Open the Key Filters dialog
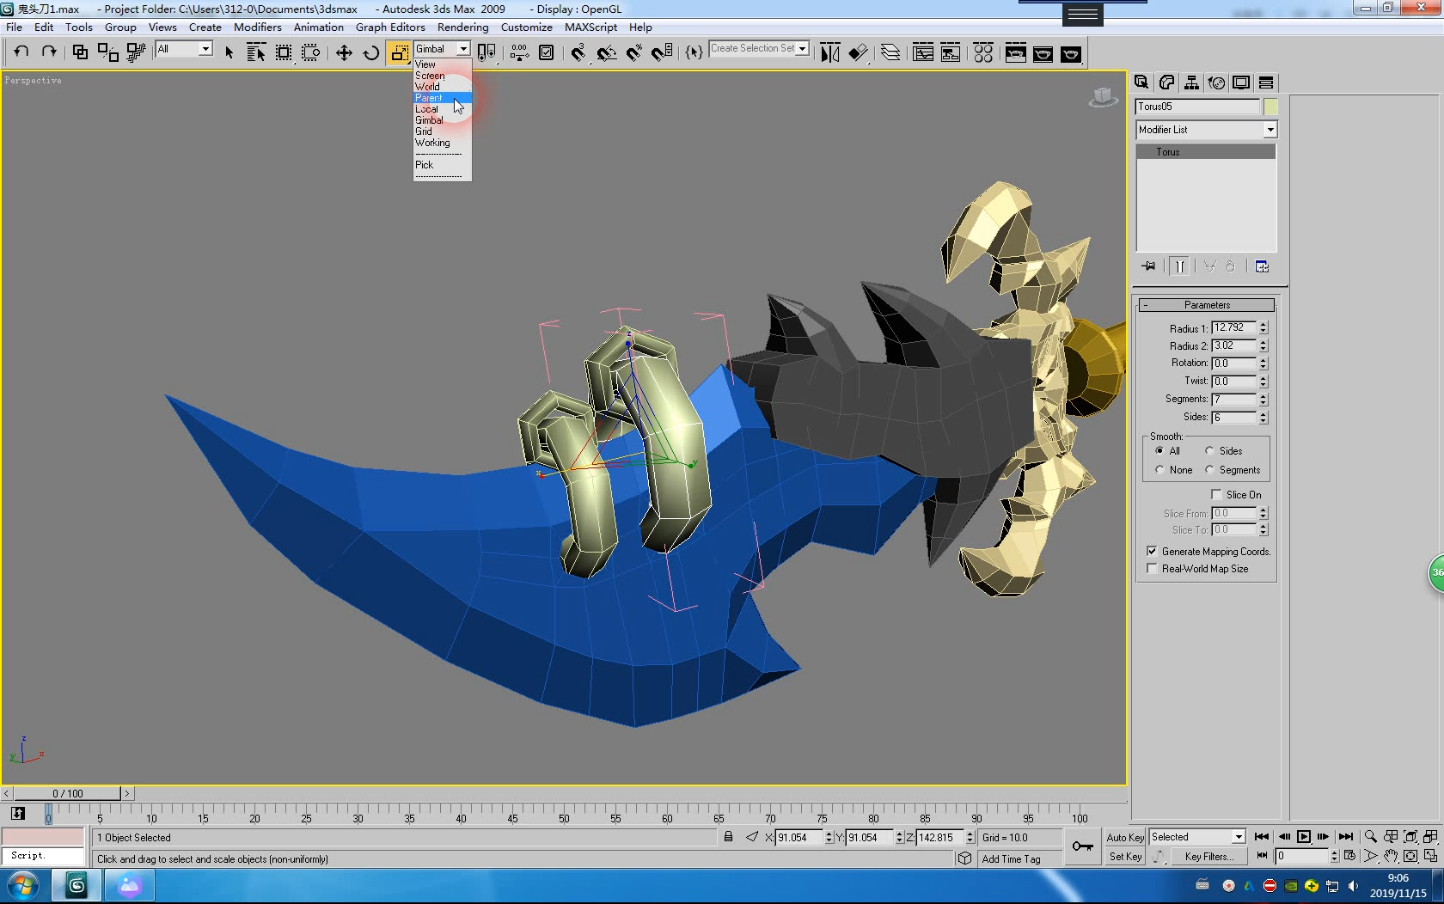Viewport: 1444px width, 904px height. click(x=1208, y=857)
